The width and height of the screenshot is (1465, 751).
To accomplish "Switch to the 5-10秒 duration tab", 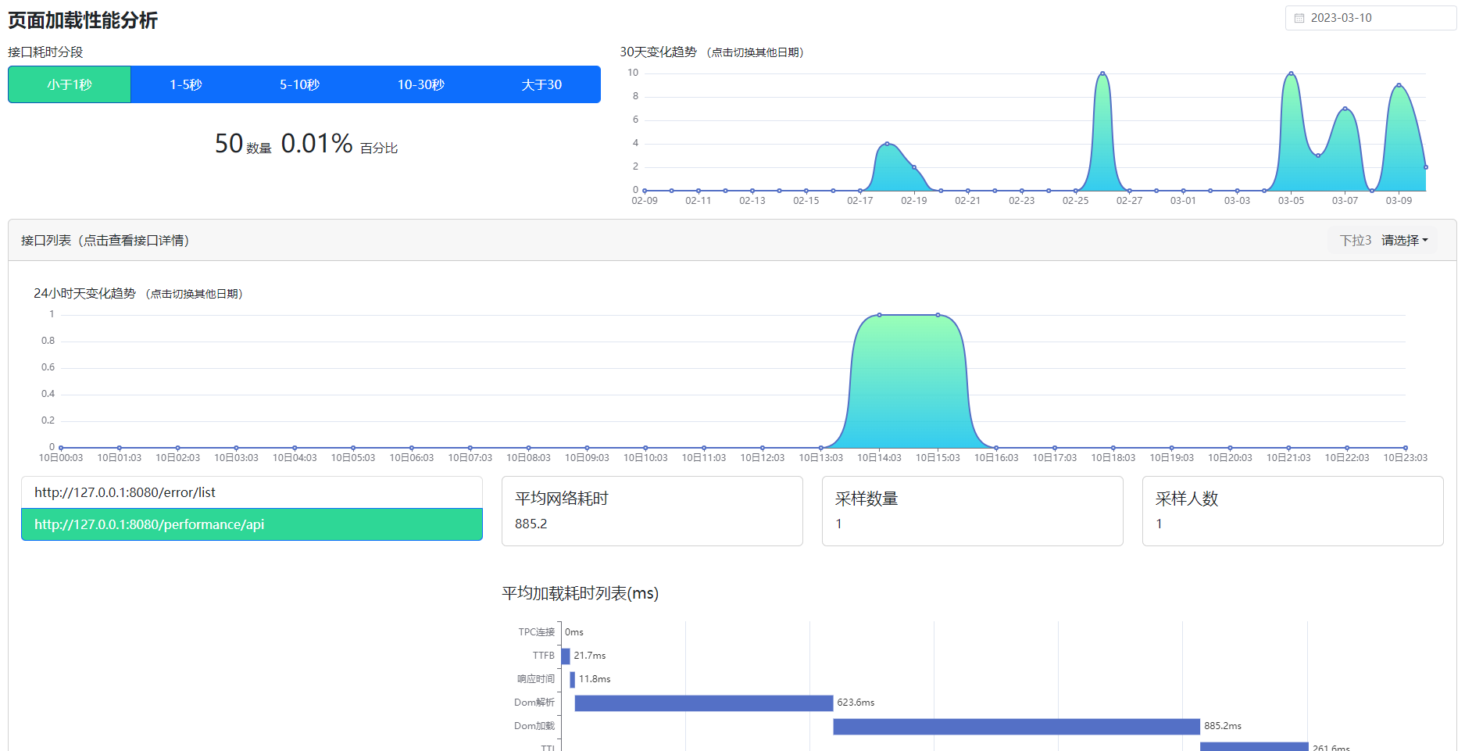I will [300, 84].
